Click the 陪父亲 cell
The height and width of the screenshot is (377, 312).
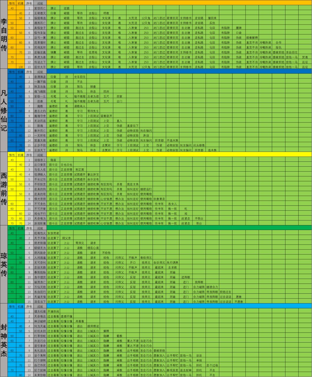click(x=66, y=238)
